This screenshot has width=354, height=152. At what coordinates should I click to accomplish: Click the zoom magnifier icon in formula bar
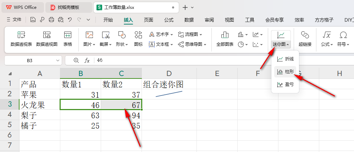tap(76, 60)
